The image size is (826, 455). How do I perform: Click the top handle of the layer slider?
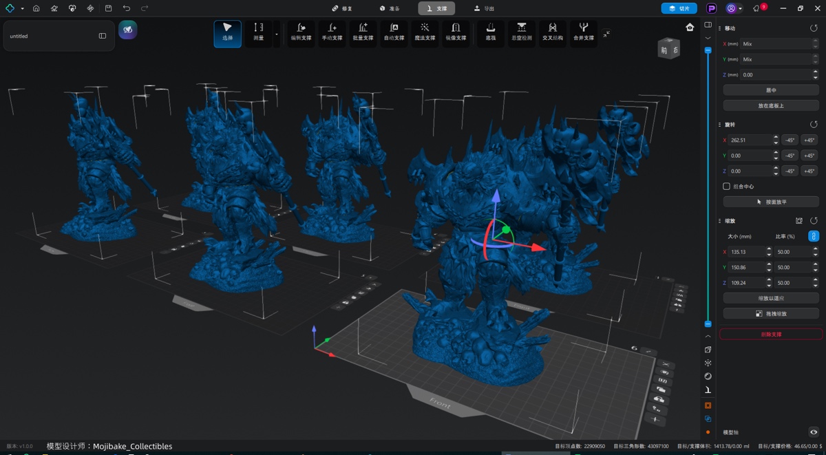coord(708,51)
